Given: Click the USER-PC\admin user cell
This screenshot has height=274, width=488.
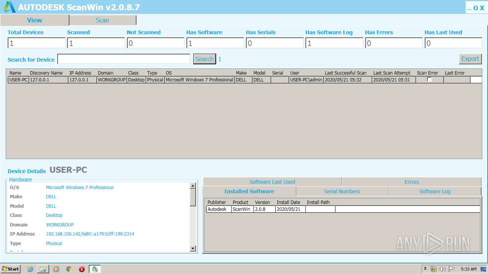Looking at the screenshot, I should coord(306,80).
